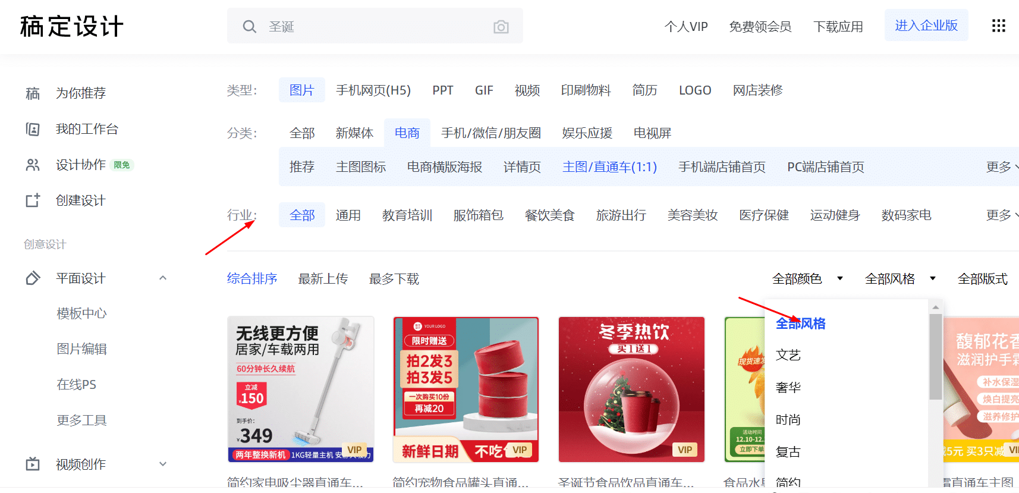Open the 全部颜色 dropdown

click(x=807, y=279)
